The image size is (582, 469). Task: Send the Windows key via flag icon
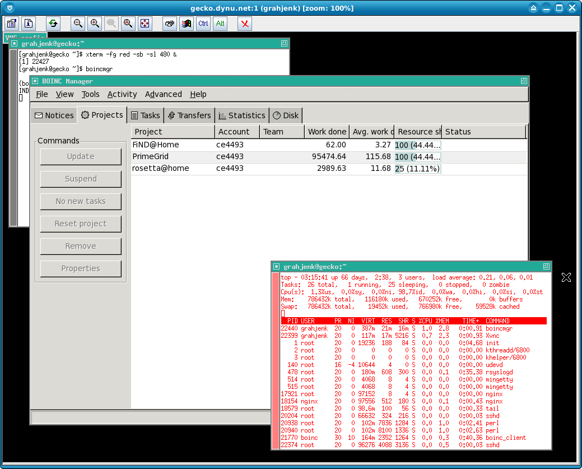pos(187,24)
